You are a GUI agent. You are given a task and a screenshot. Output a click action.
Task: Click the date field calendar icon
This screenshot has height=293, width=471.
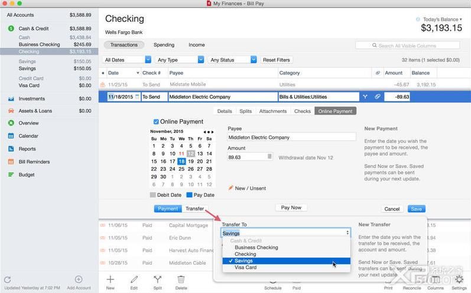tap(137, 97)
